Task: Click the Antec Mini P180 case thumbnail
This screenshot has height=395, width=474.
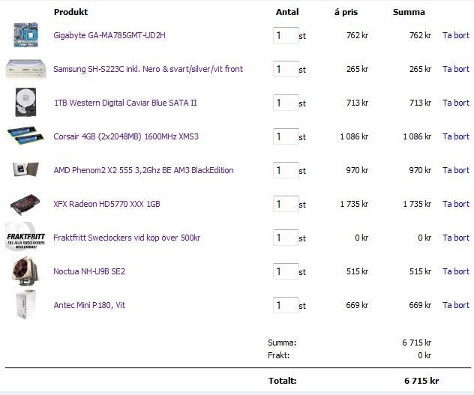Action: (x=25, y=305)
